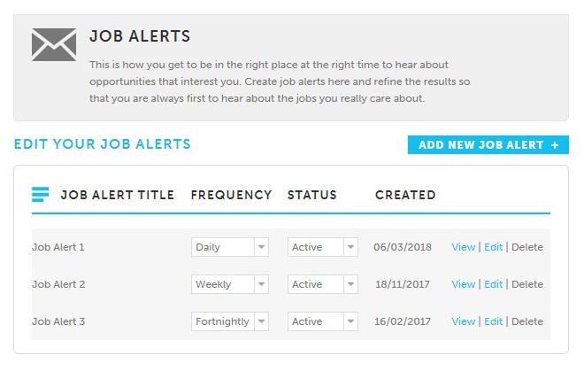Viewport: 584px width, 371px height.
Task: Delete Job Alert 2
Action: [527, 285]
